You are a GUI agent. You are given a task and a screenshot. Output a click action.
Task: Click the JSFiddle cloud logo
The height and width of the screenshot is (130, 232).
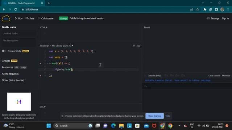point(6,18)
